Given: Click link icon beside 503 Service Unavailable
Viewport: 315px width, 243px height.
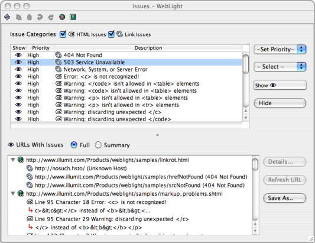Looking at the screenshot, I should pyautogui.click(x=59, y=62).
